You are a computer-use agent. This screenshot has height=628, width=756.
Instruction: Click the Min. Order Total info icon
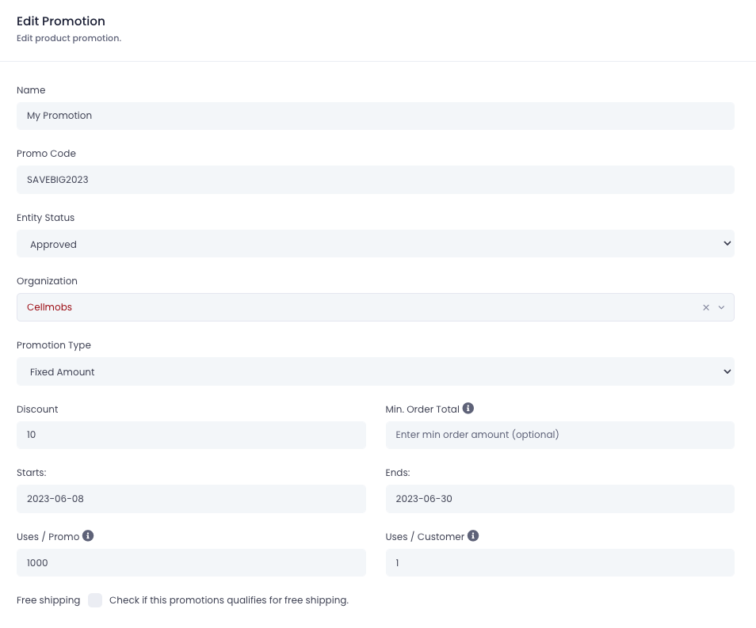point(468,408)
